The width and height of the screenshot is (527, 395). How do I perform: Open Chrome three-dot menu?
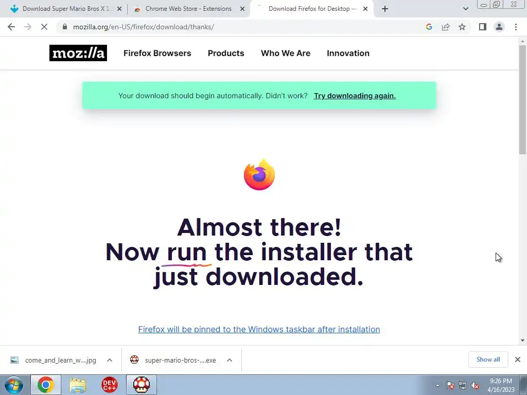(x=516, y=27)
